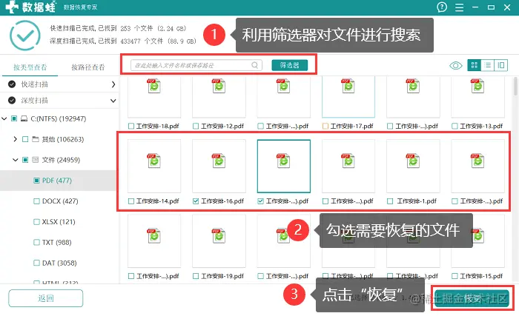
Task: Click the vertical scrollbar of file grid
Action: click(x=515, y=87)
